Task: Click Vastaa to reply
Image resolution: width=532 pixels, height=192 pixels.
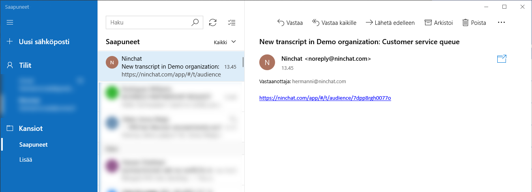Action: tap(290, 23)
